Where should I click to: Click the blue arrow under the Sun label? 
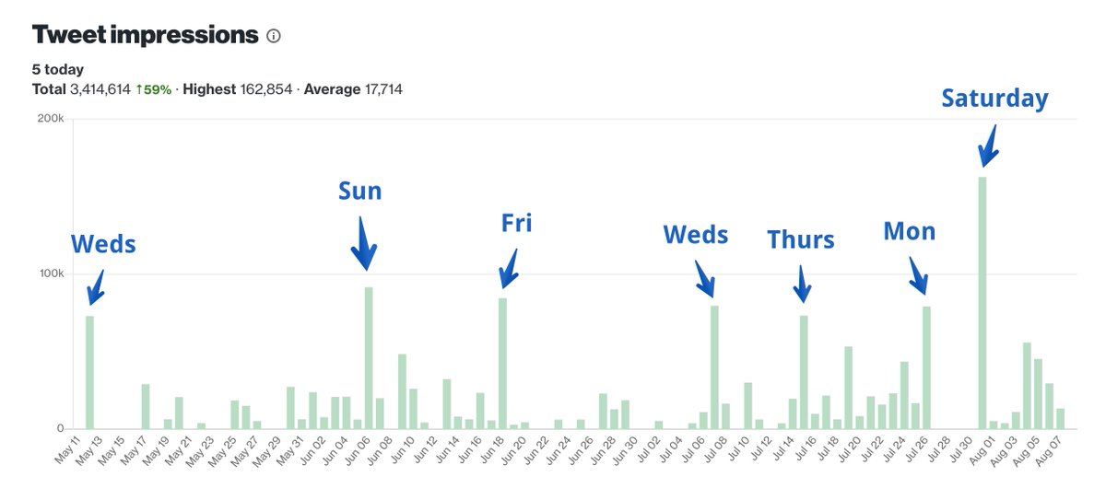pyautogui.click(x=364, y=244)
